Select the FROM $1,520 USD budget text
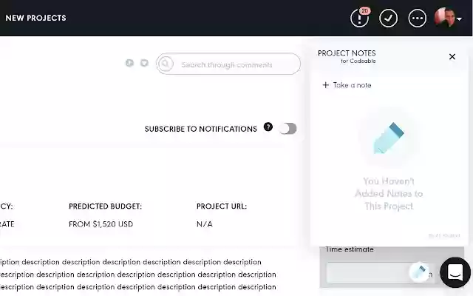This screenshot has height=296, width=473. (101, 224)
